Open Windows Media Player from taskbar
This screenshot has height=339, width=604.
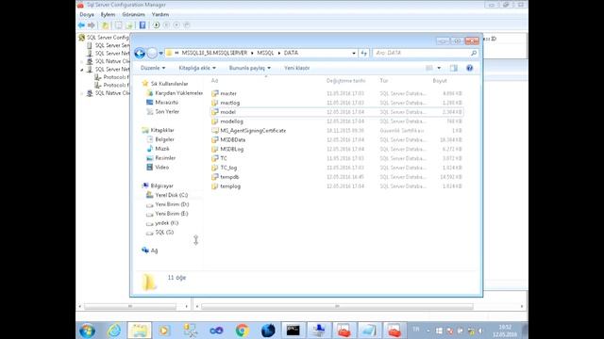(165, 331)
